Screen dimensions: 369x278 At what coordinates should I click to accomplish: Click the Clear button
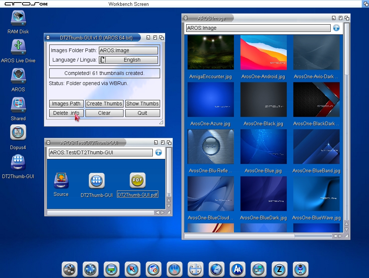point(104,113)
